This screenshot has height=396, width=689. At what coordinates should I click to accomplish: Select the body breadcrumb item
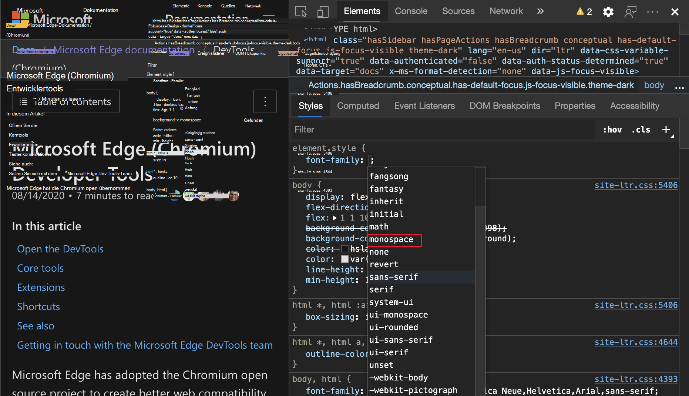pyautogui.click(x=654, y=85)
